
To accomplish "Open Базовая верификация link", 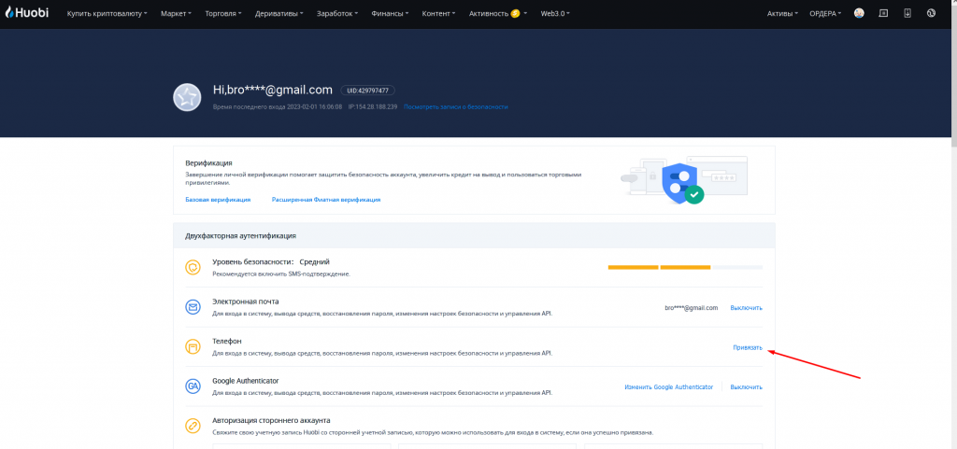I will 218,199.
